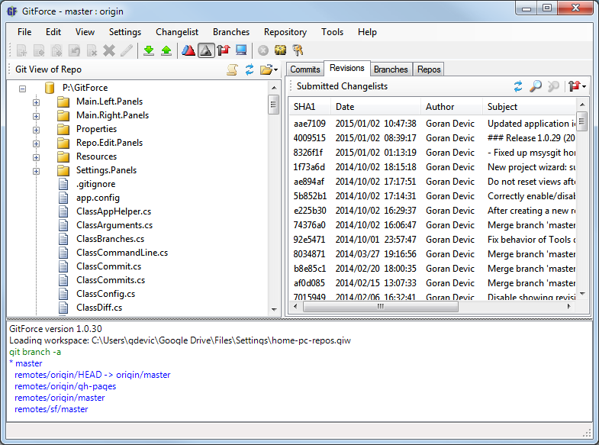Viewport: 599px width, 445px height.
Task: Click the gray round cancel icon in toolbar
Action: 263,50
